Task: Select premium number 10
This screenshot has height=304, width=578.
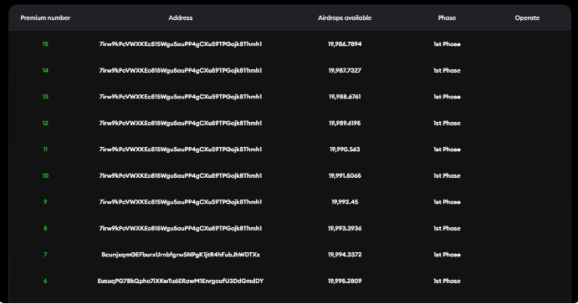Action: coord(45,175)
